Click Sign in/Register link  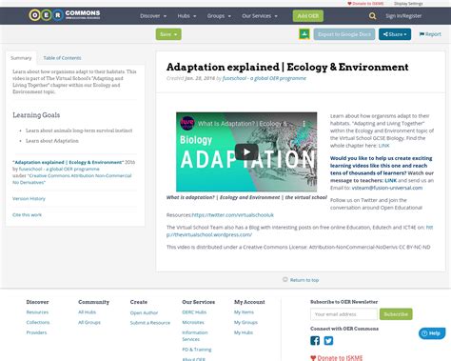(x=403, y=16)
